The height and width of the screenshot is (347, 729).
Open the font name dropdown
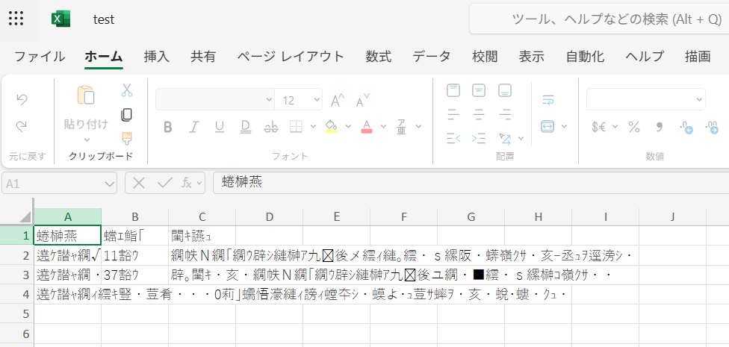click(x=269, y=100)
